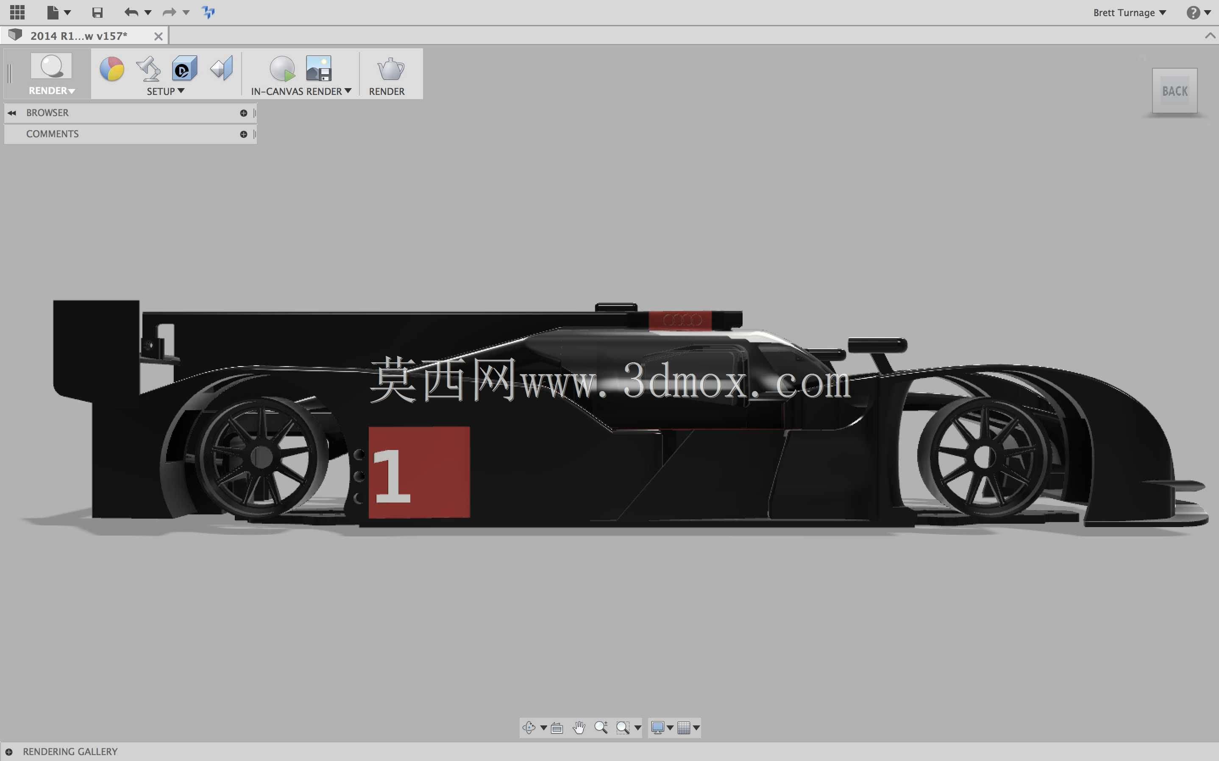Open the redo history dropdown arrow
The image size is (1219, 761).
186,13
